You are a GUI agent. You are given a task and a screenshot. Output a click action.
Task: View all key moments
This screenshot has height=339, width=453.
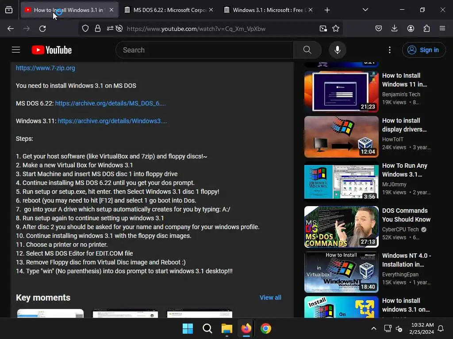pos(270,298)
